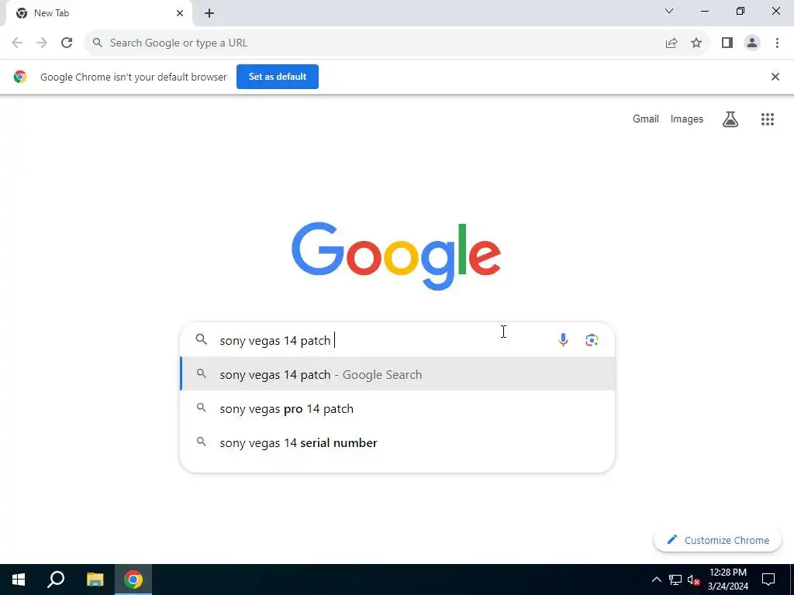The height and width of the screenshot is (595, 794).
Task: Open the Chrome profile avatar
Action: click(x=752, y=43)
